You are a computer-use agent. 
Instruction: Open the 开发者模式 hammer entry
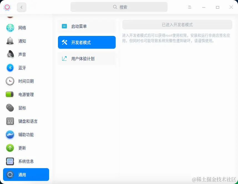click(x=87, y=42)
